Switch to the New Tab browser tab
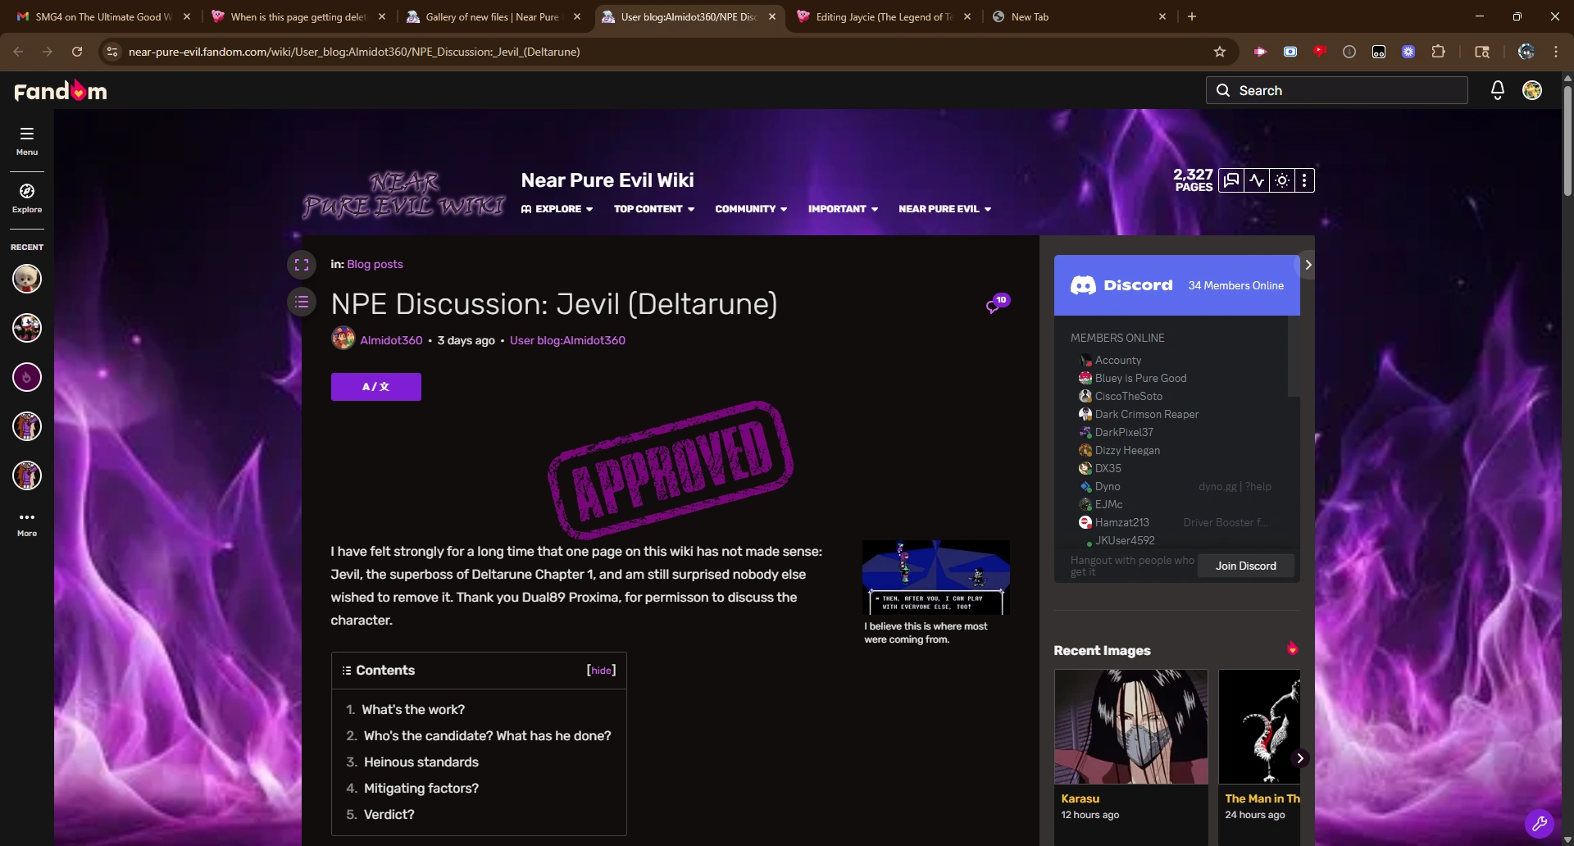Screen dimensions: 1574x846 tap(1031, 16)
